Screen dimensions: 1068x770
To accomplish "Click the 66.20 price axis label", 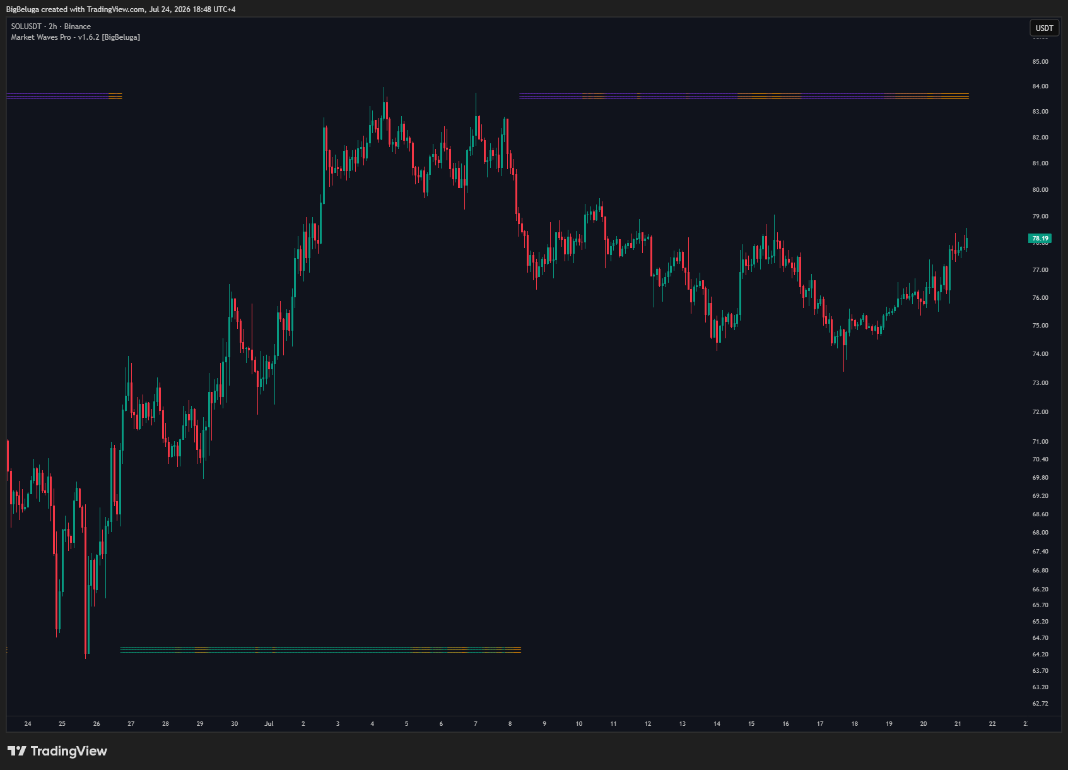I will [1040, 589].
